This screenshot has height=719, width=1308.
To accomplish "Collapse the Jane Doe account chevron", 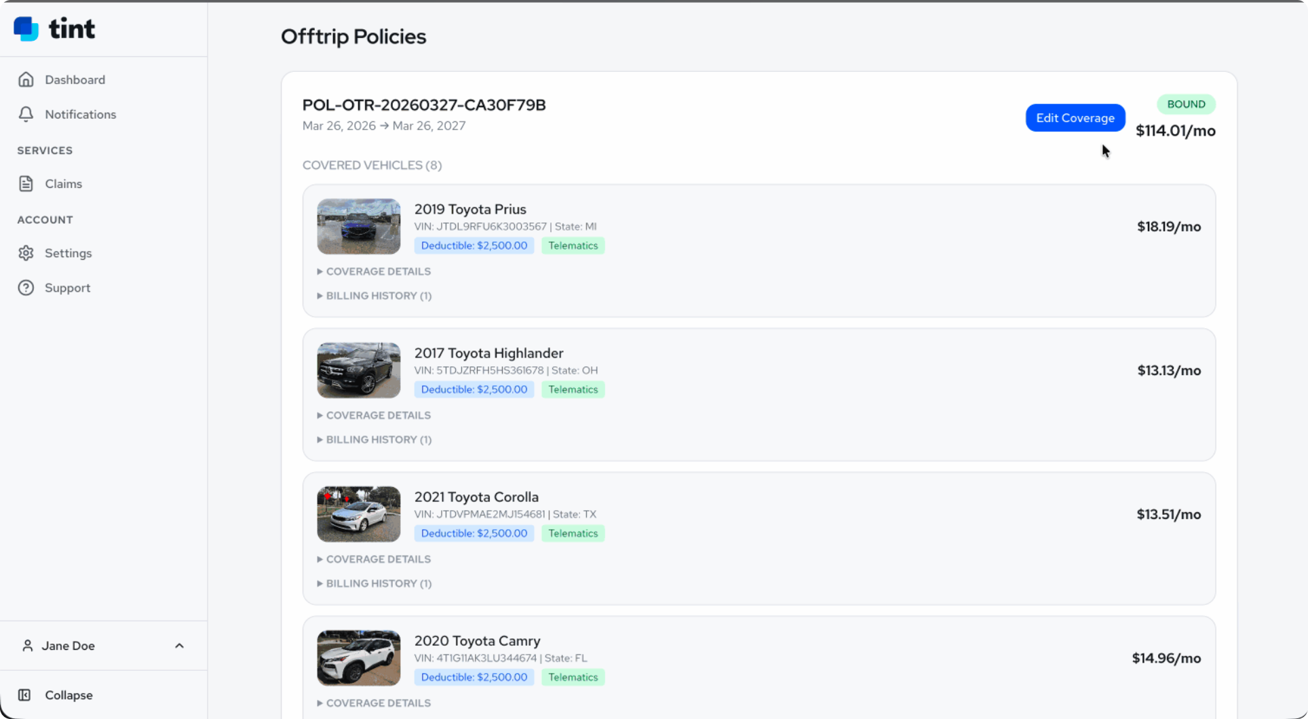I will point(179,645).
